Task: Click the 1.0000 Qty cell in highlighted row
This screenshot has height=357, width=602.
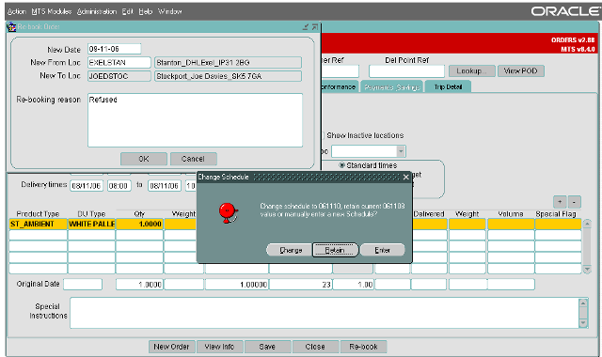Action: point(140,224)
